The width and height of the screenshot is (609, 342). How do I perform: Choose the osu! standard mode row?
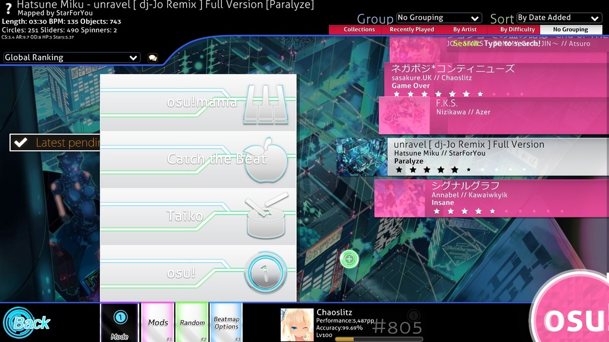(x=198, y=273)
